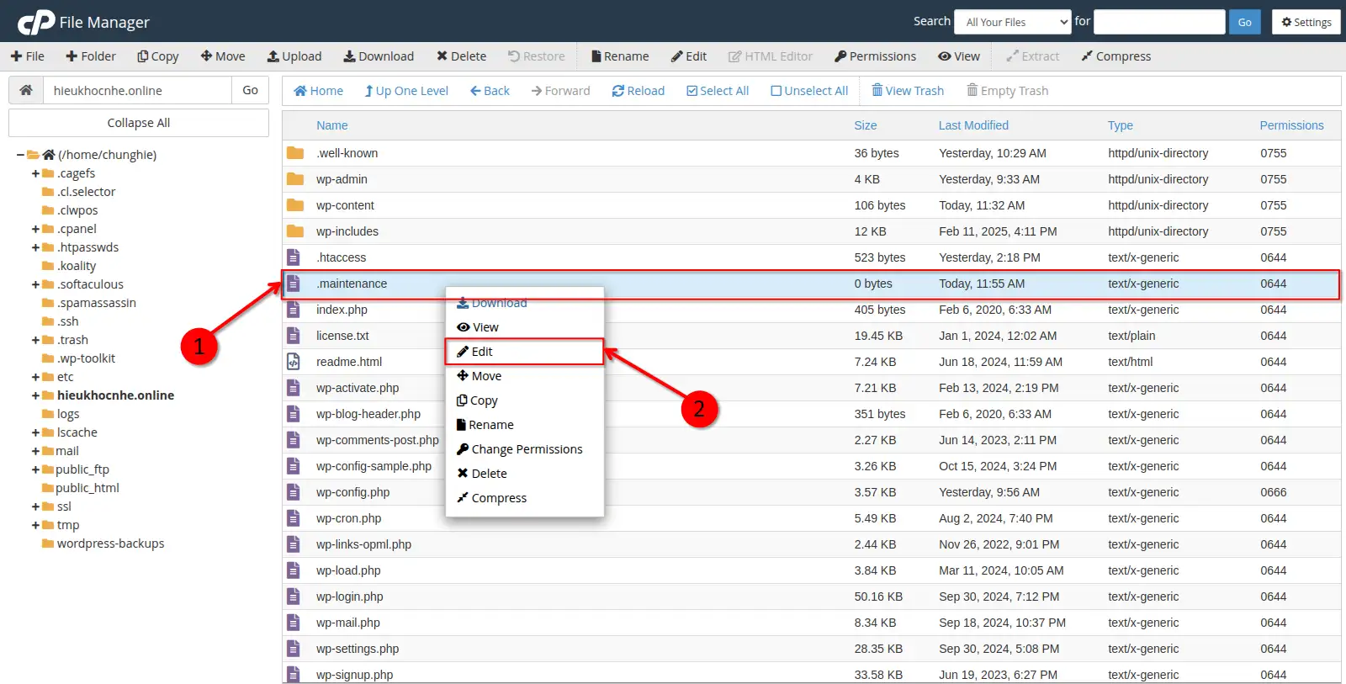The image size is (1346, 684).
Task: Expand the public_ftp tree folder
Action: 35,469
